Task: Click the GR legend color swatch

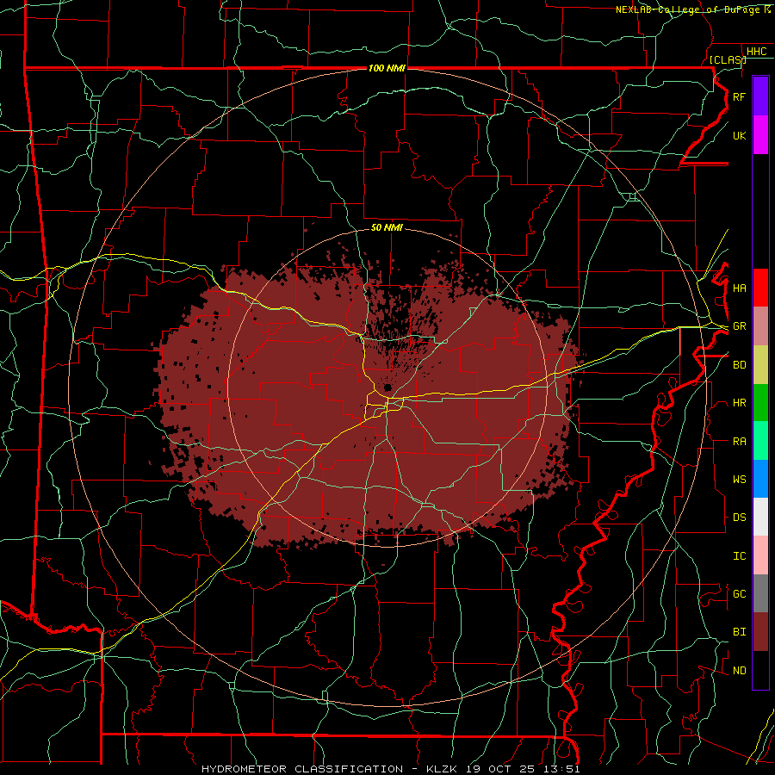Action: pyautogui.click(x=760, y=326)
